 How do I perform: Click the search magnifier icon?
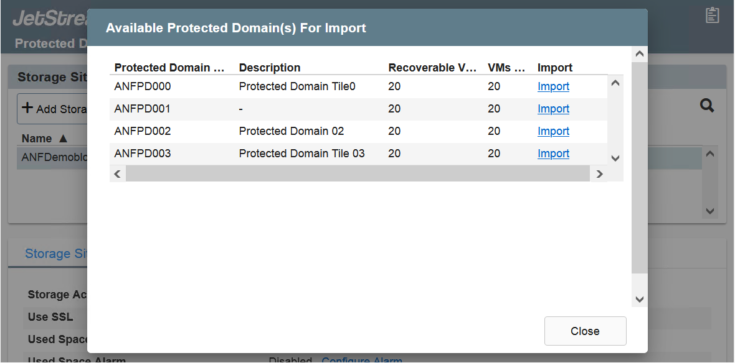[x=707, y=106]
